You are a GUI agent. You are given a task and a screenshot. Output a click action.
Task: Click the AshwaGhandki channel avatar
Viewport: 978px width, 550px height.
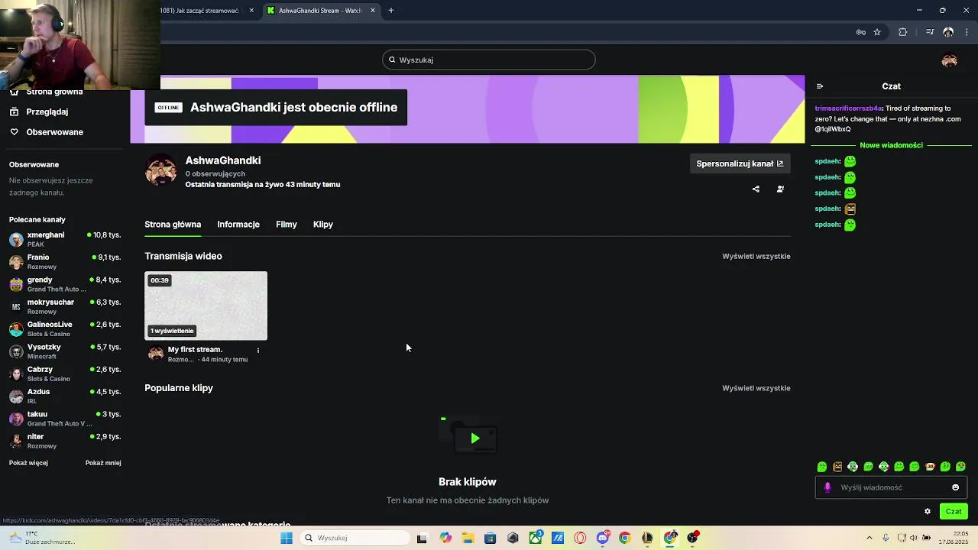(x=161, y=170)
